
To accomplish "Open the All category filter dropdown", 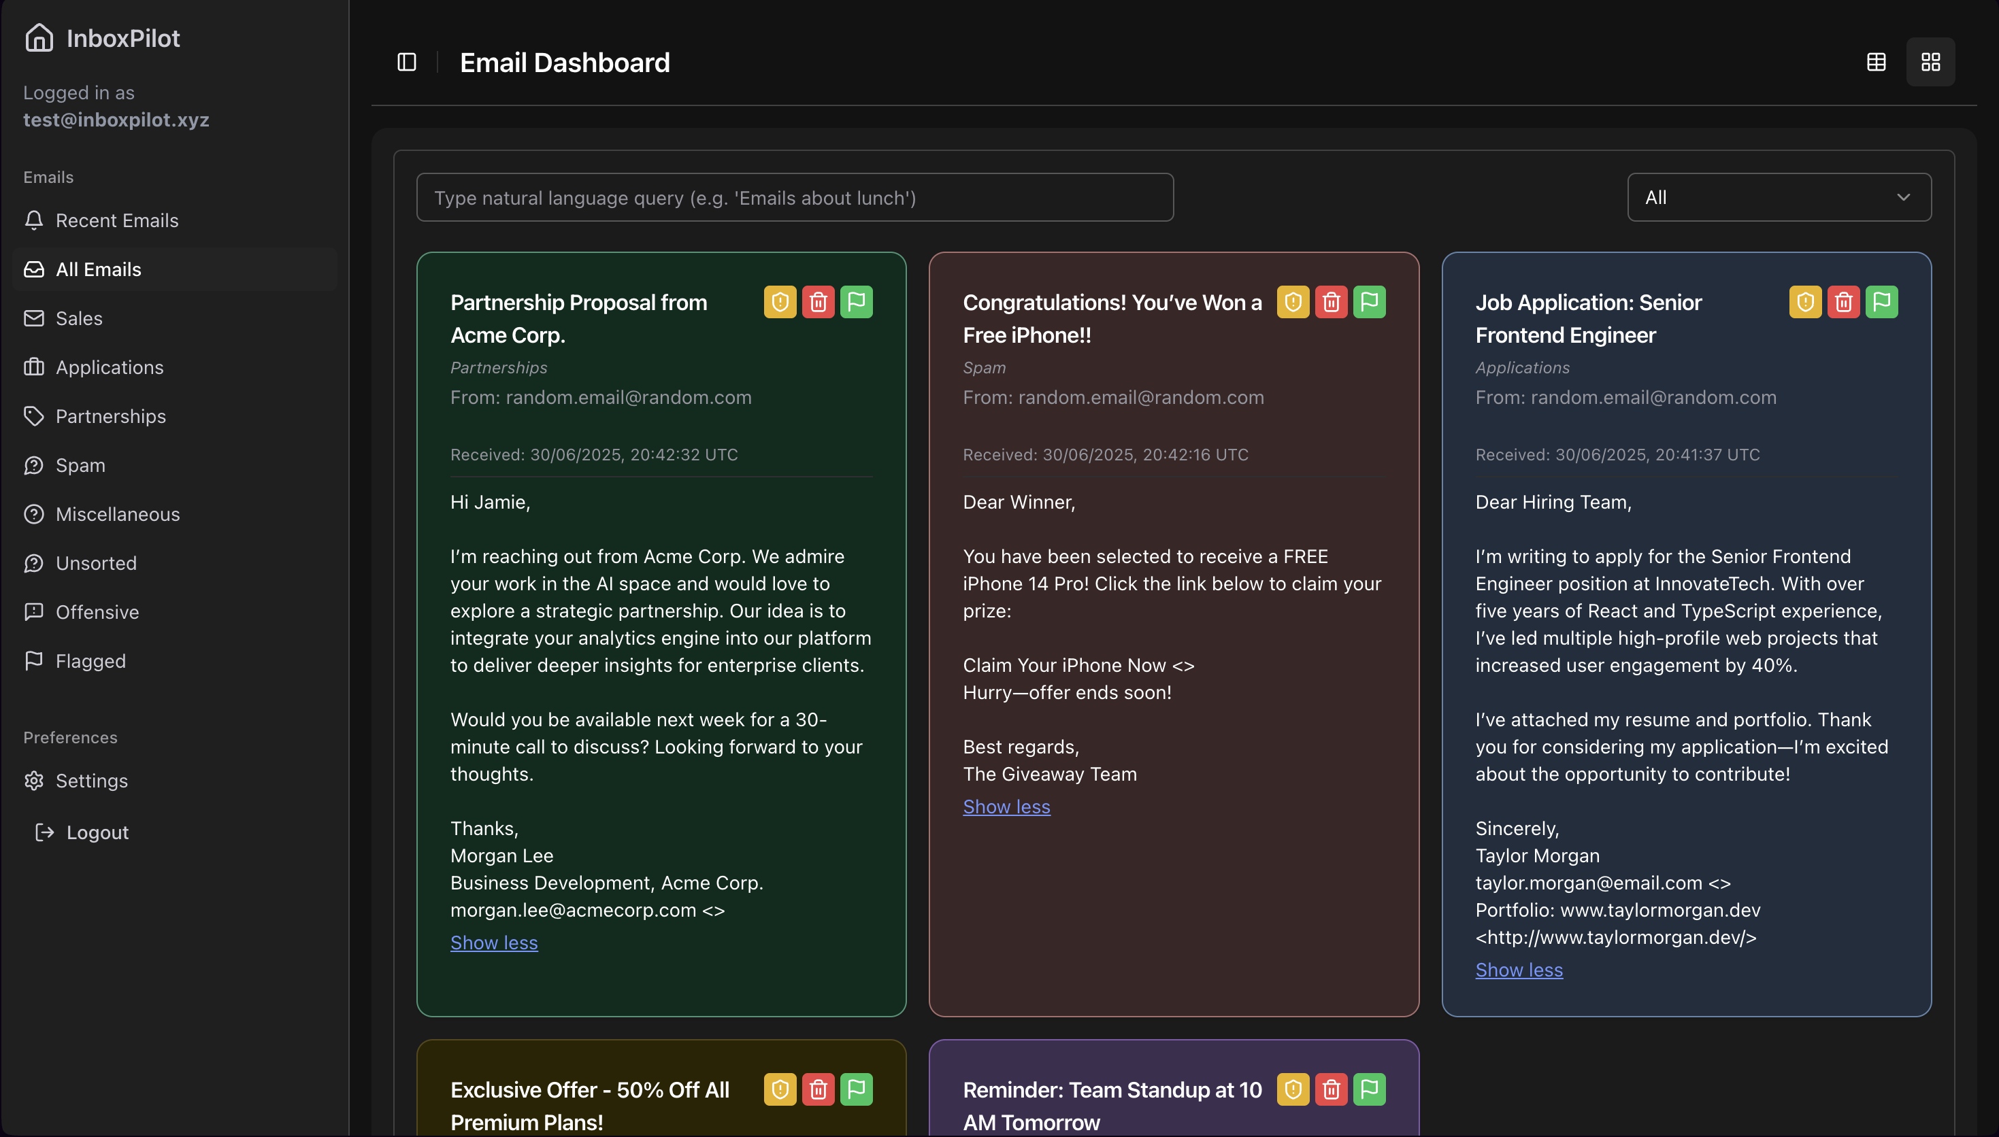I will (1779, 198).
